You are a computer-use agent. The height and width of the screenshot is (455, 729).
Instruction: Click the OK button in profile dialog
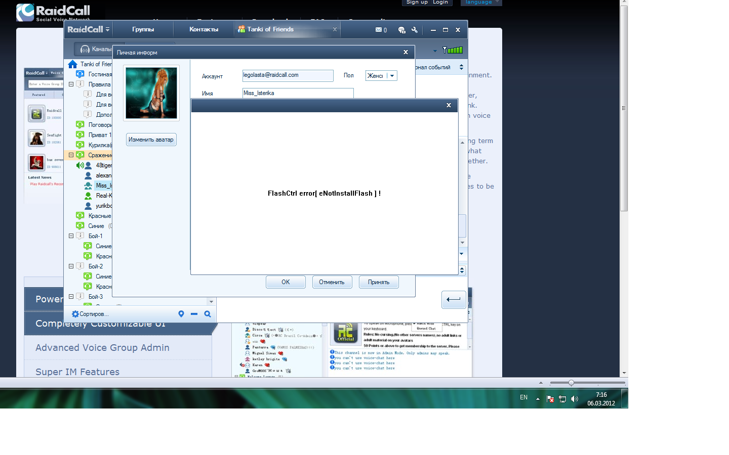(x=286, y=282)
